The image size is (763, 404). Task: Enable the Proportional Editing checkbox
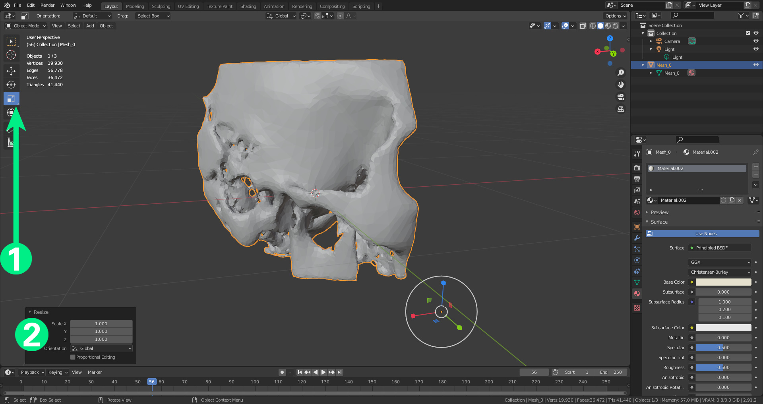tap(73, 357)
